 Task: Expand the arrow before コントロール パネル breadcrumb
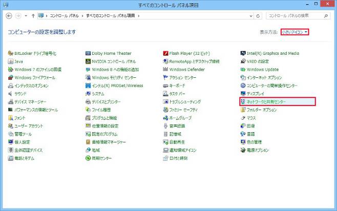[47, 16]
